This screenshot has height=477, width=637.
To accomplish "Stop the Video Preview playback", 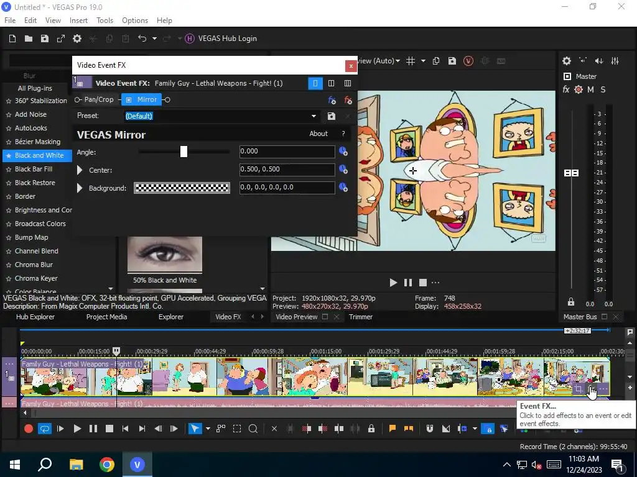I will 422,283.
